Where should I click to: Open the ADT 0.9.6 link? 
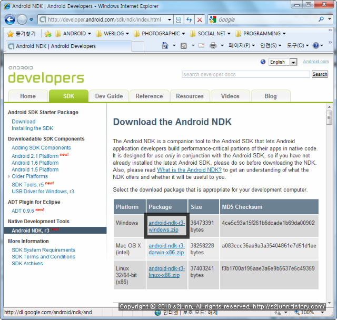pos(23,211)
